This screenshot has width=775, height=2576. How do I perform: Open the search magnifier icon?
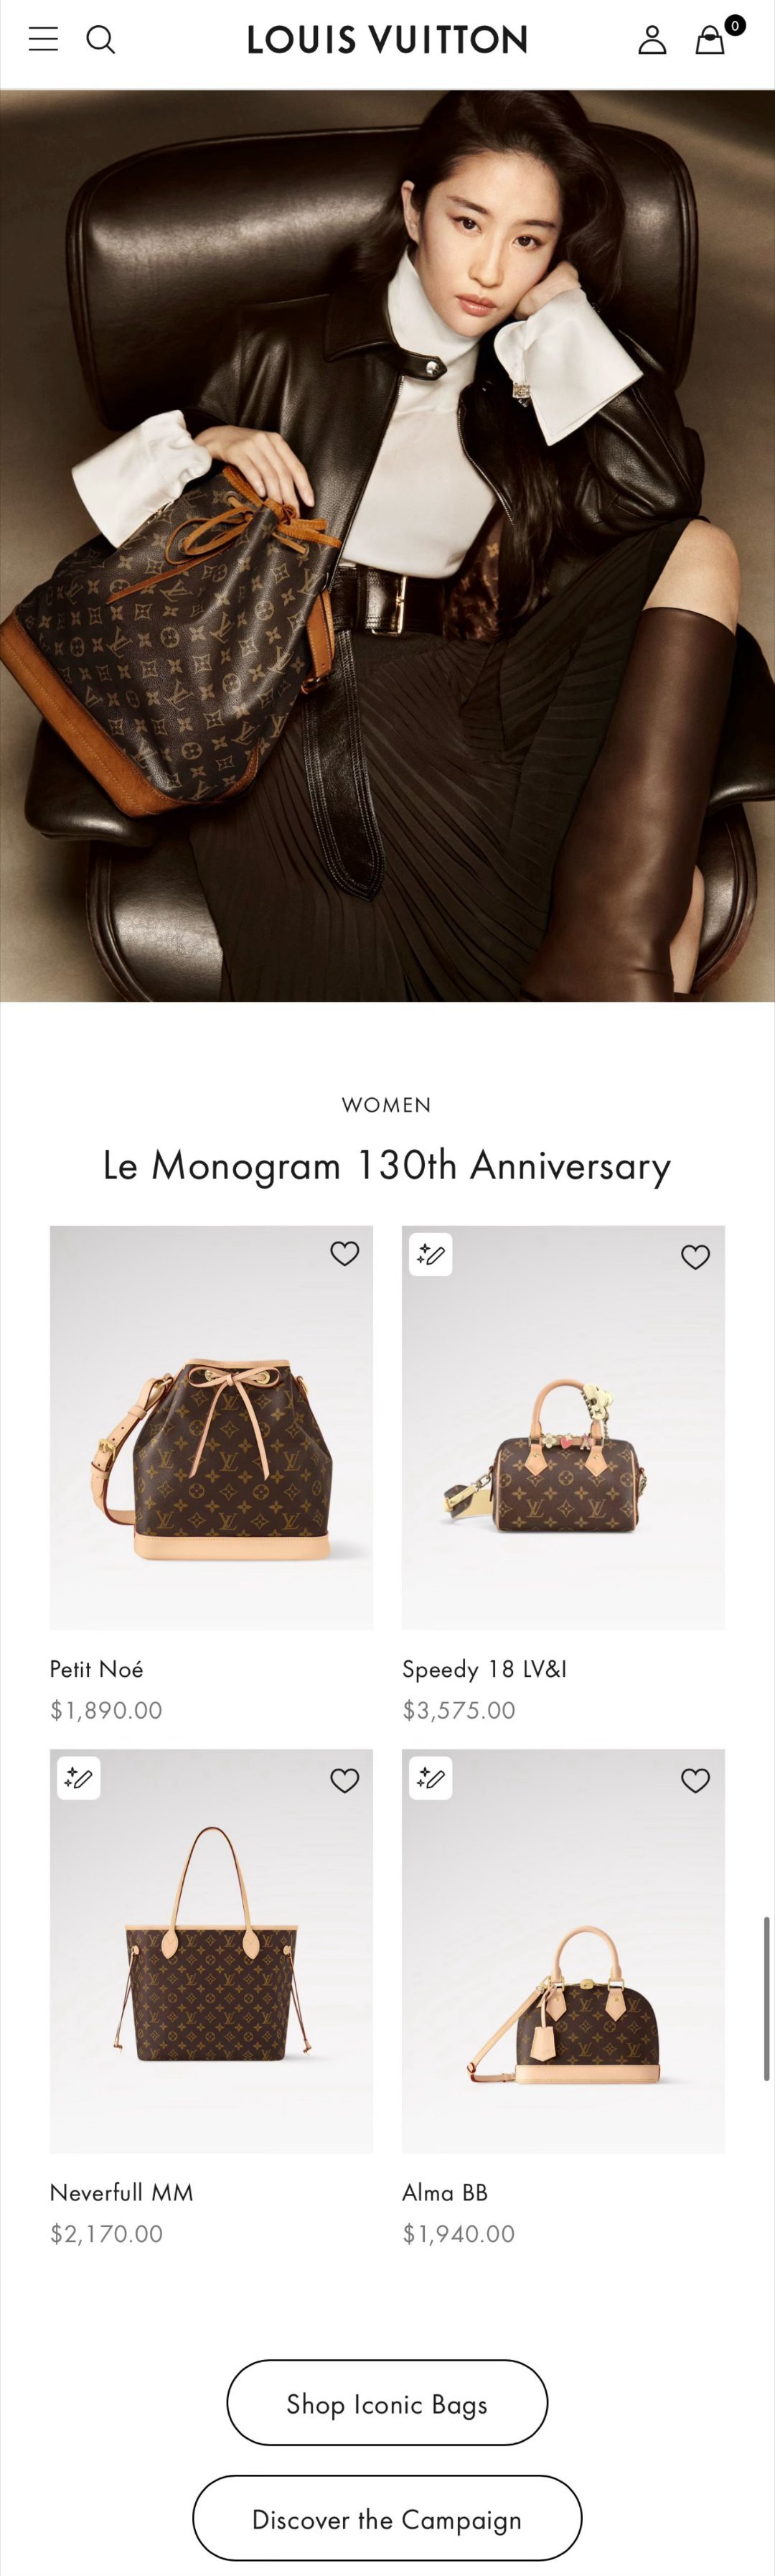point(101,39)
